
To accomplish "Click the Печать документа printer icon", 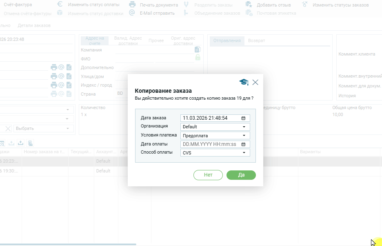I will click(x=132, y=5).
